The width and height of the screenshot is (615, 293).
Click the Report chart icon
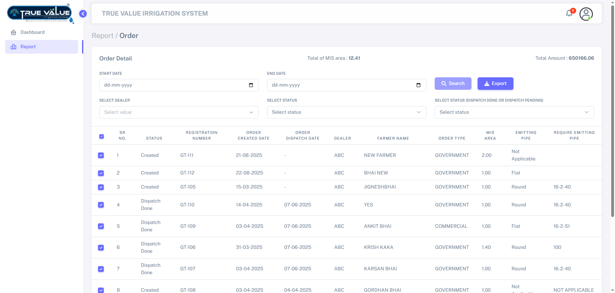pos(13,47)
